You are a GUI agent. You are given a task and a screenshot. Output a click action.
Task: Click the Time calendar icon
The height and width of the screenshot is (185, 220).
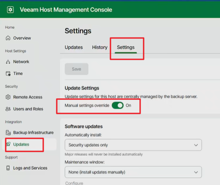[x=8, y=74]
